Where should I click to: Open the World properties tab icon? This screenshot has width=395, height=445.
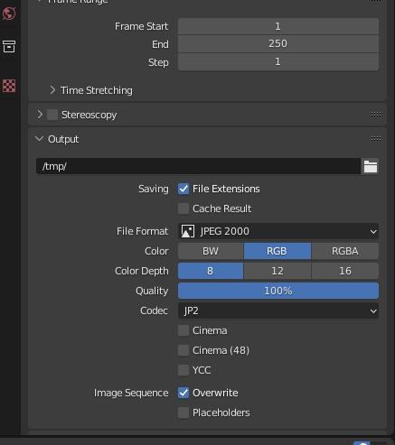9,14
